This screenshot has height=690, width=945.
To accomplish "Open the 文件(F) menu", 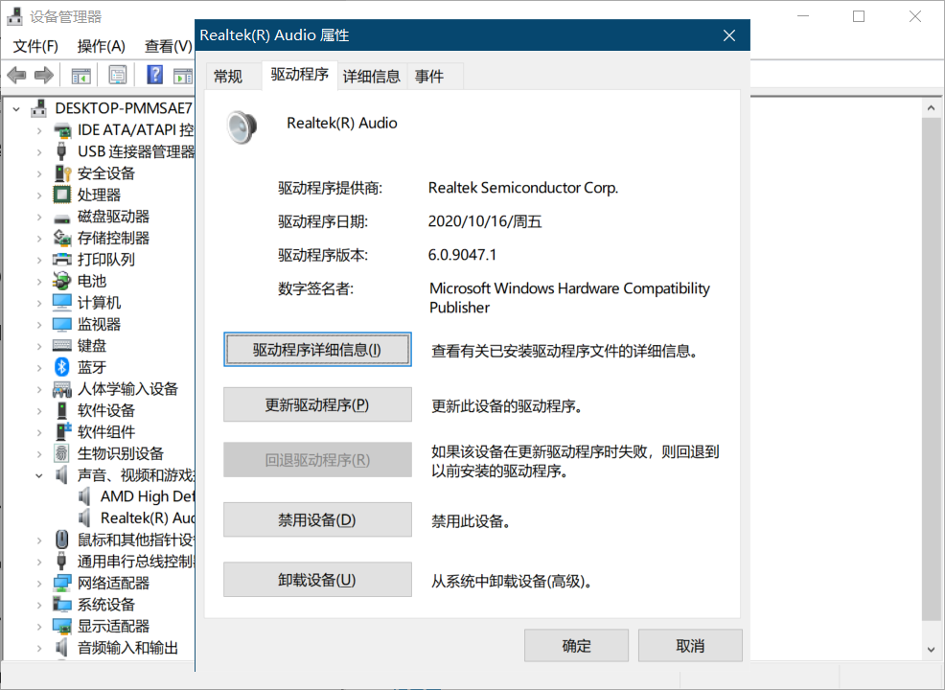I will [x=35, y=46].
